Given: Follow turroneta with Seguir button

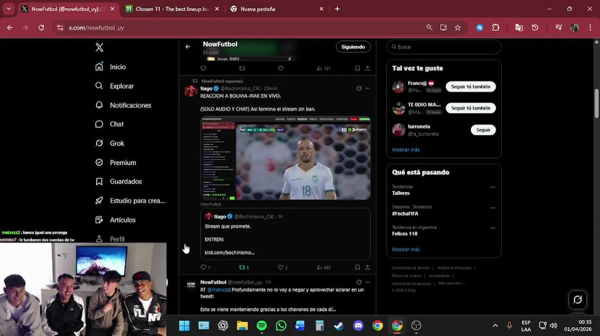Looking at the screenshot, I should coord(483,130).
